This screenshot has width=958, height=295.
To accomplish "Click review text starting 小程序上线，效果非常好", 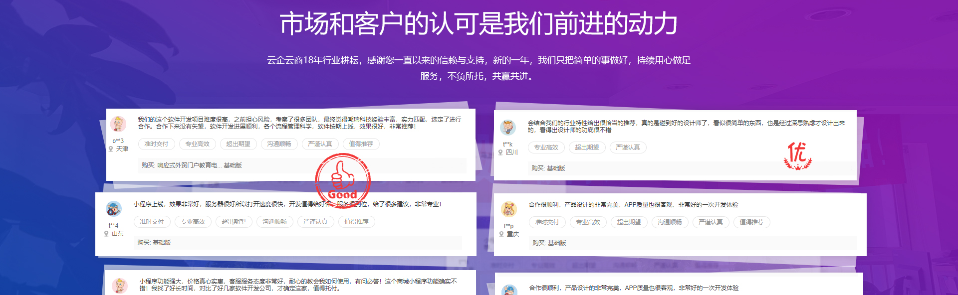I will click(287, 204).
